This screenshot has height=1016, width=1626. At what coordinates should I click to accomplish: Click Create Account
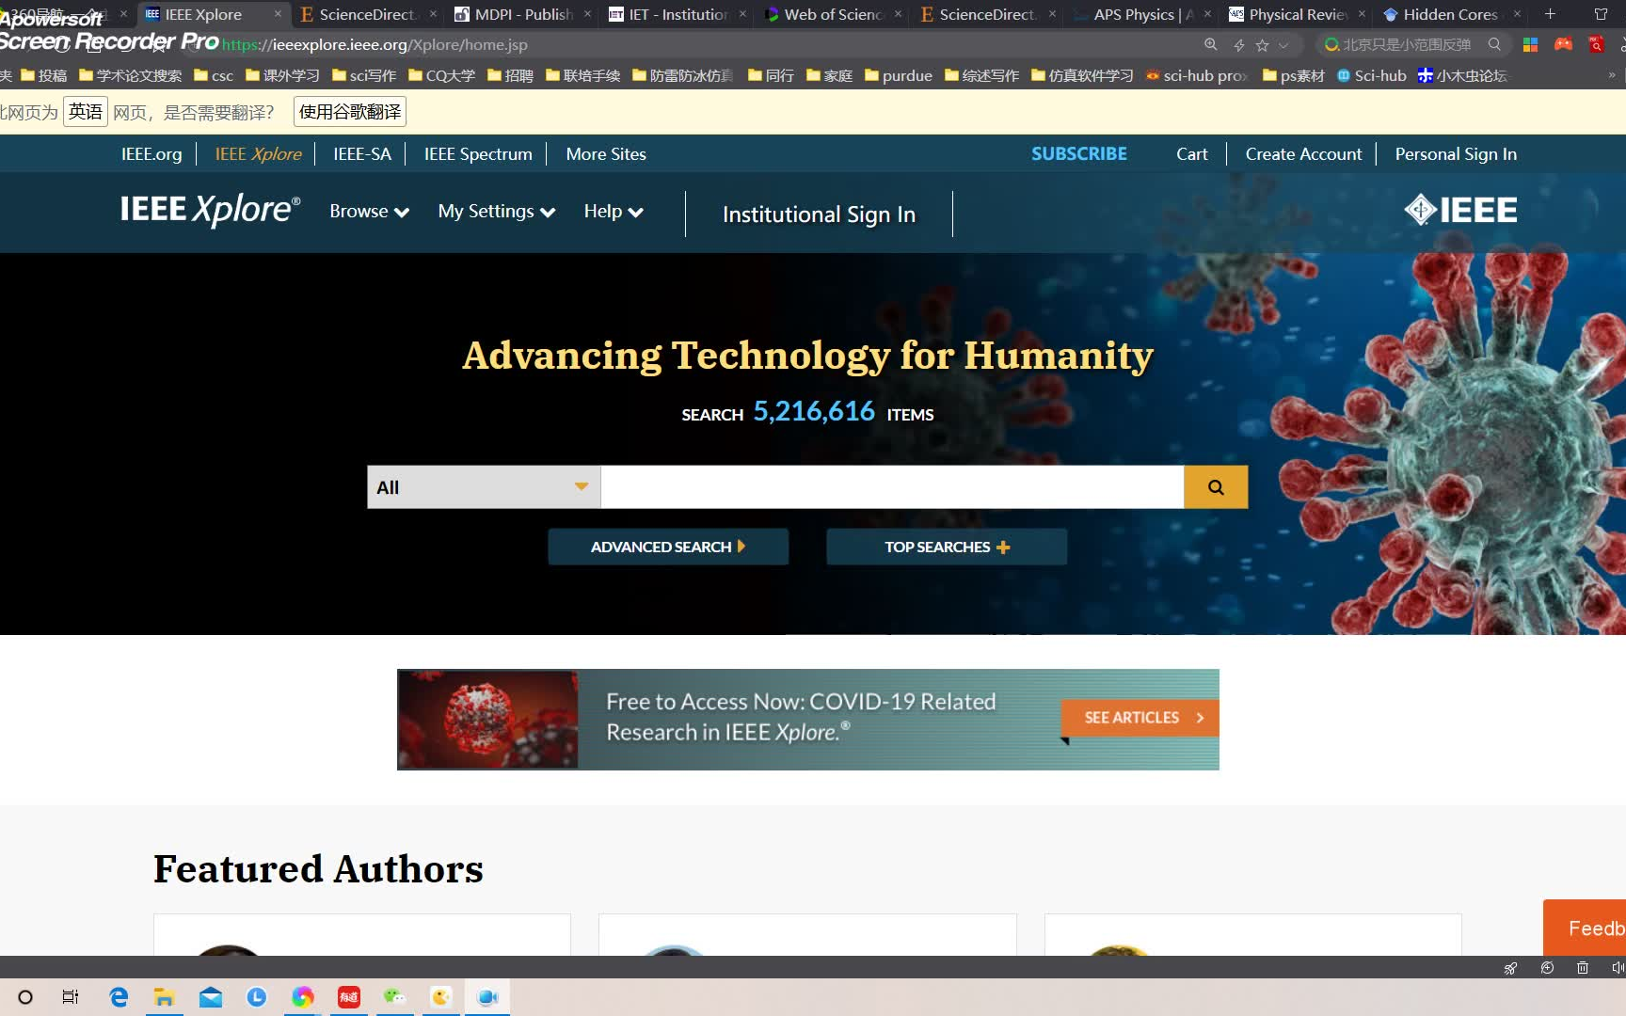tap(1303, 154)
